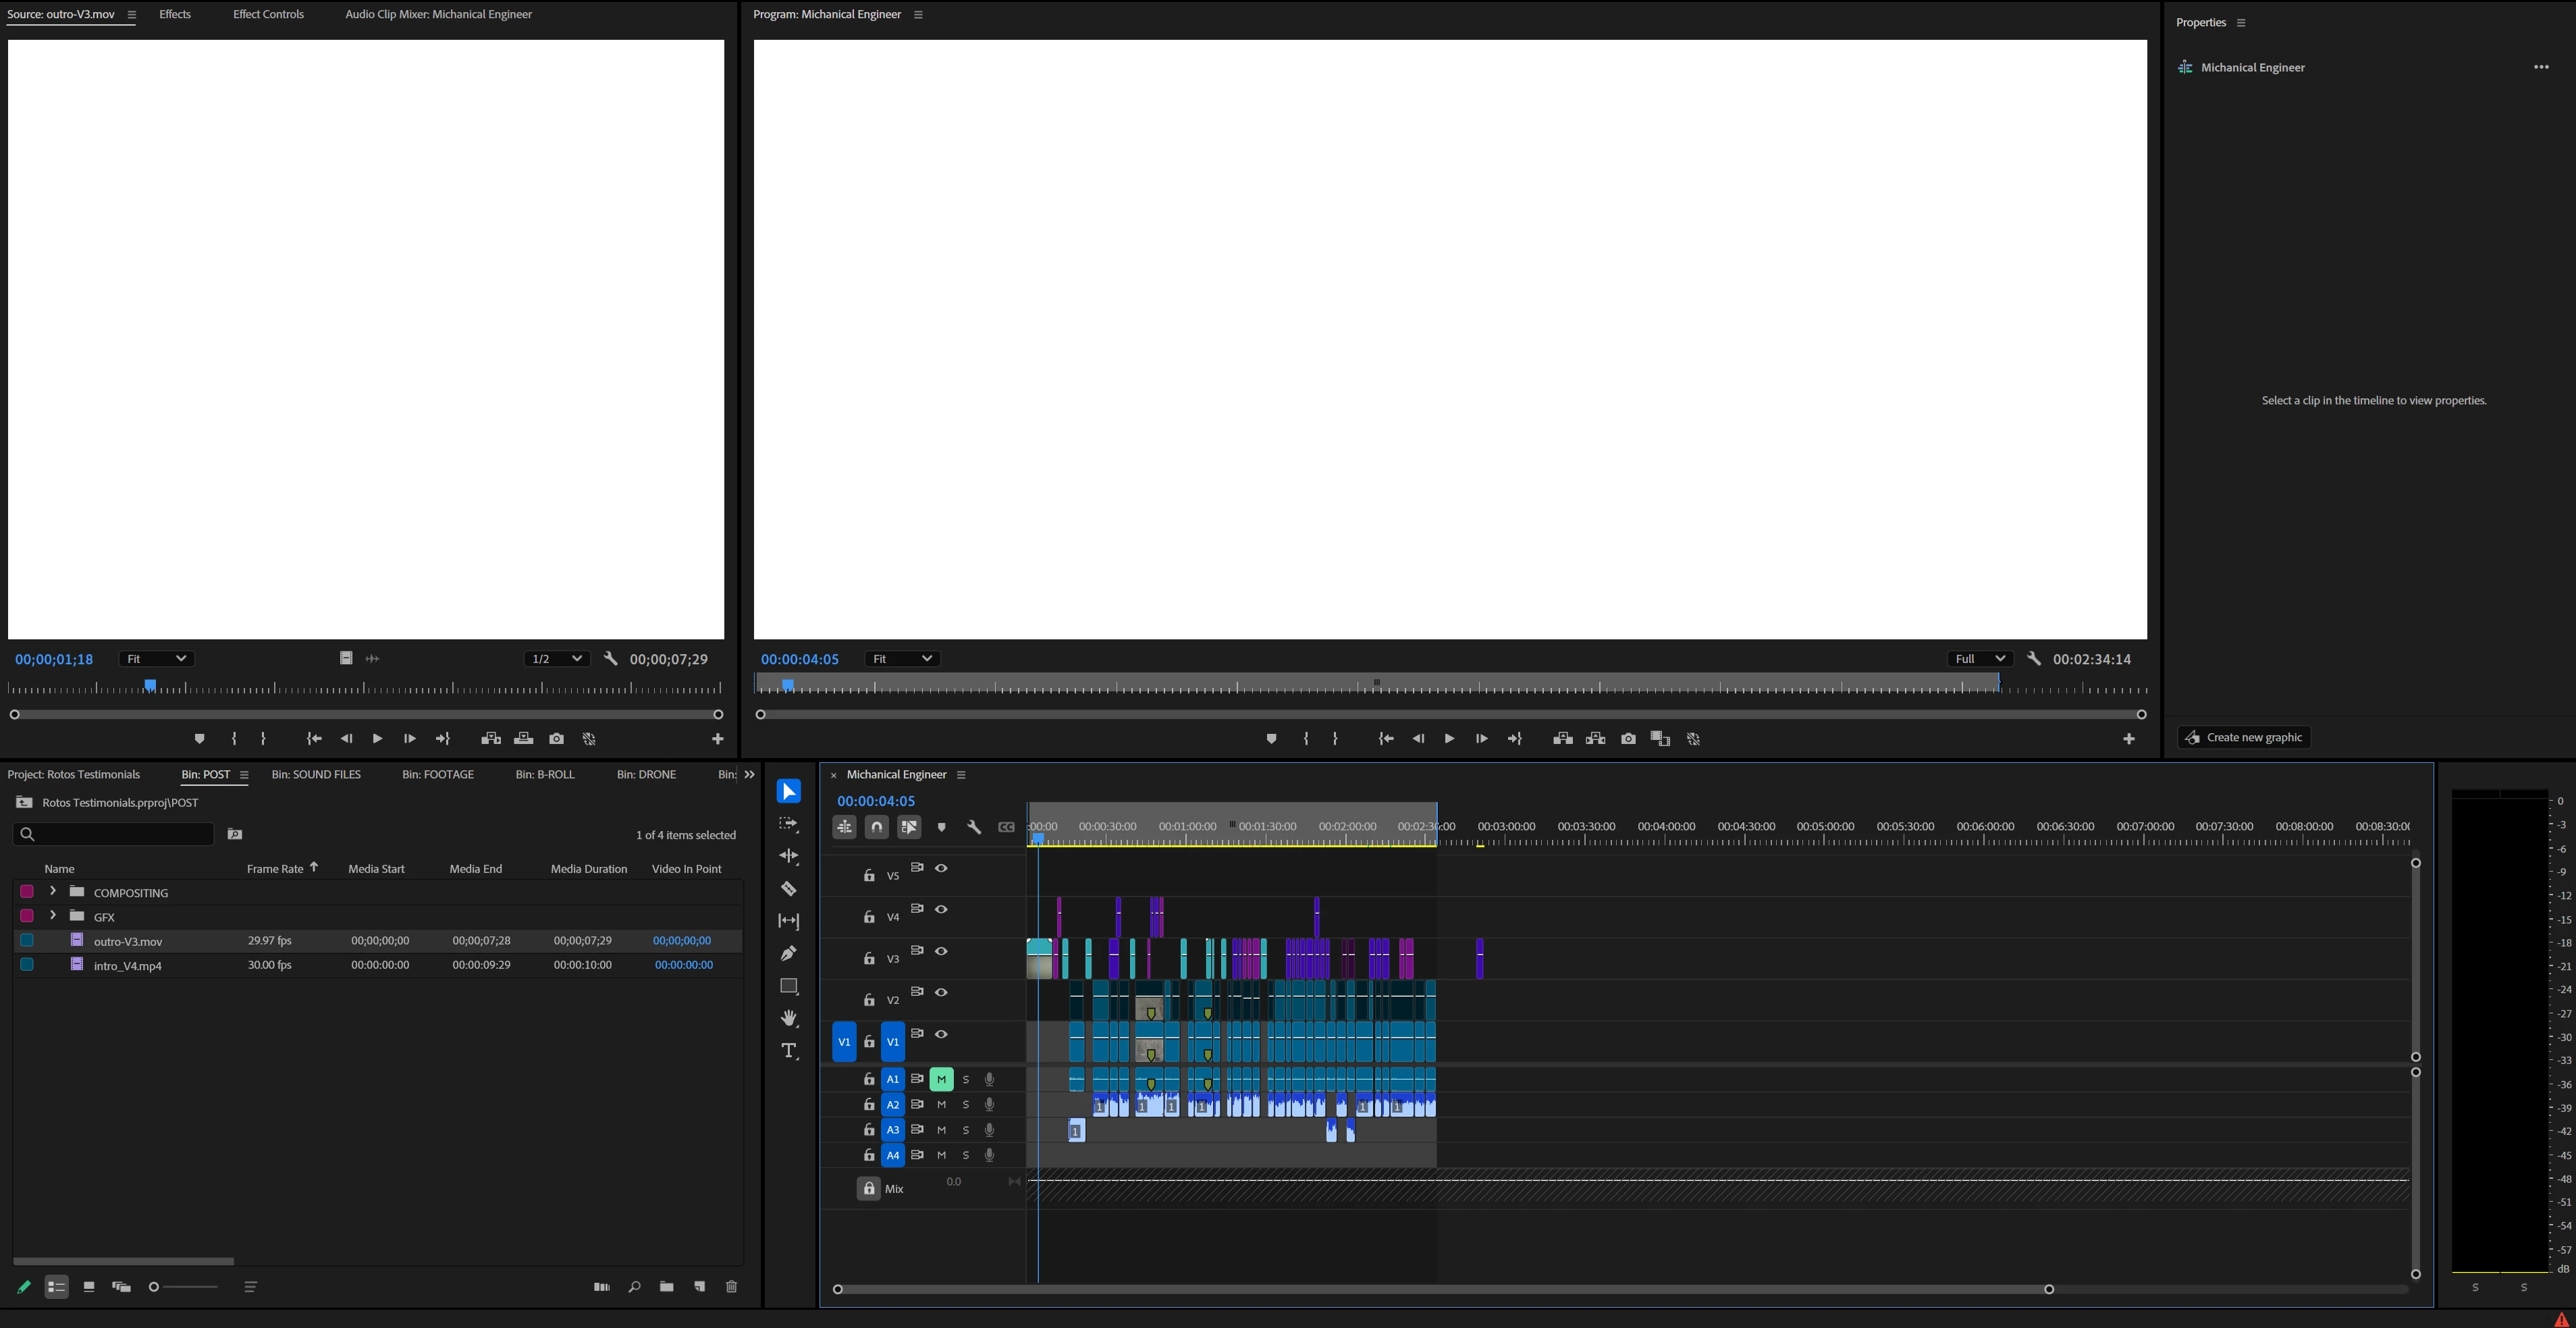2576x1328 pixels.
Task: Select the Hand tool
Action: click(x=788, y=1018)
